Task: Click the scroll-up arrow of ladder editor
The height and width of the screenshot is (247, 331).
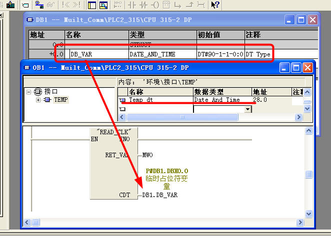Action: (x=308, y=131)
